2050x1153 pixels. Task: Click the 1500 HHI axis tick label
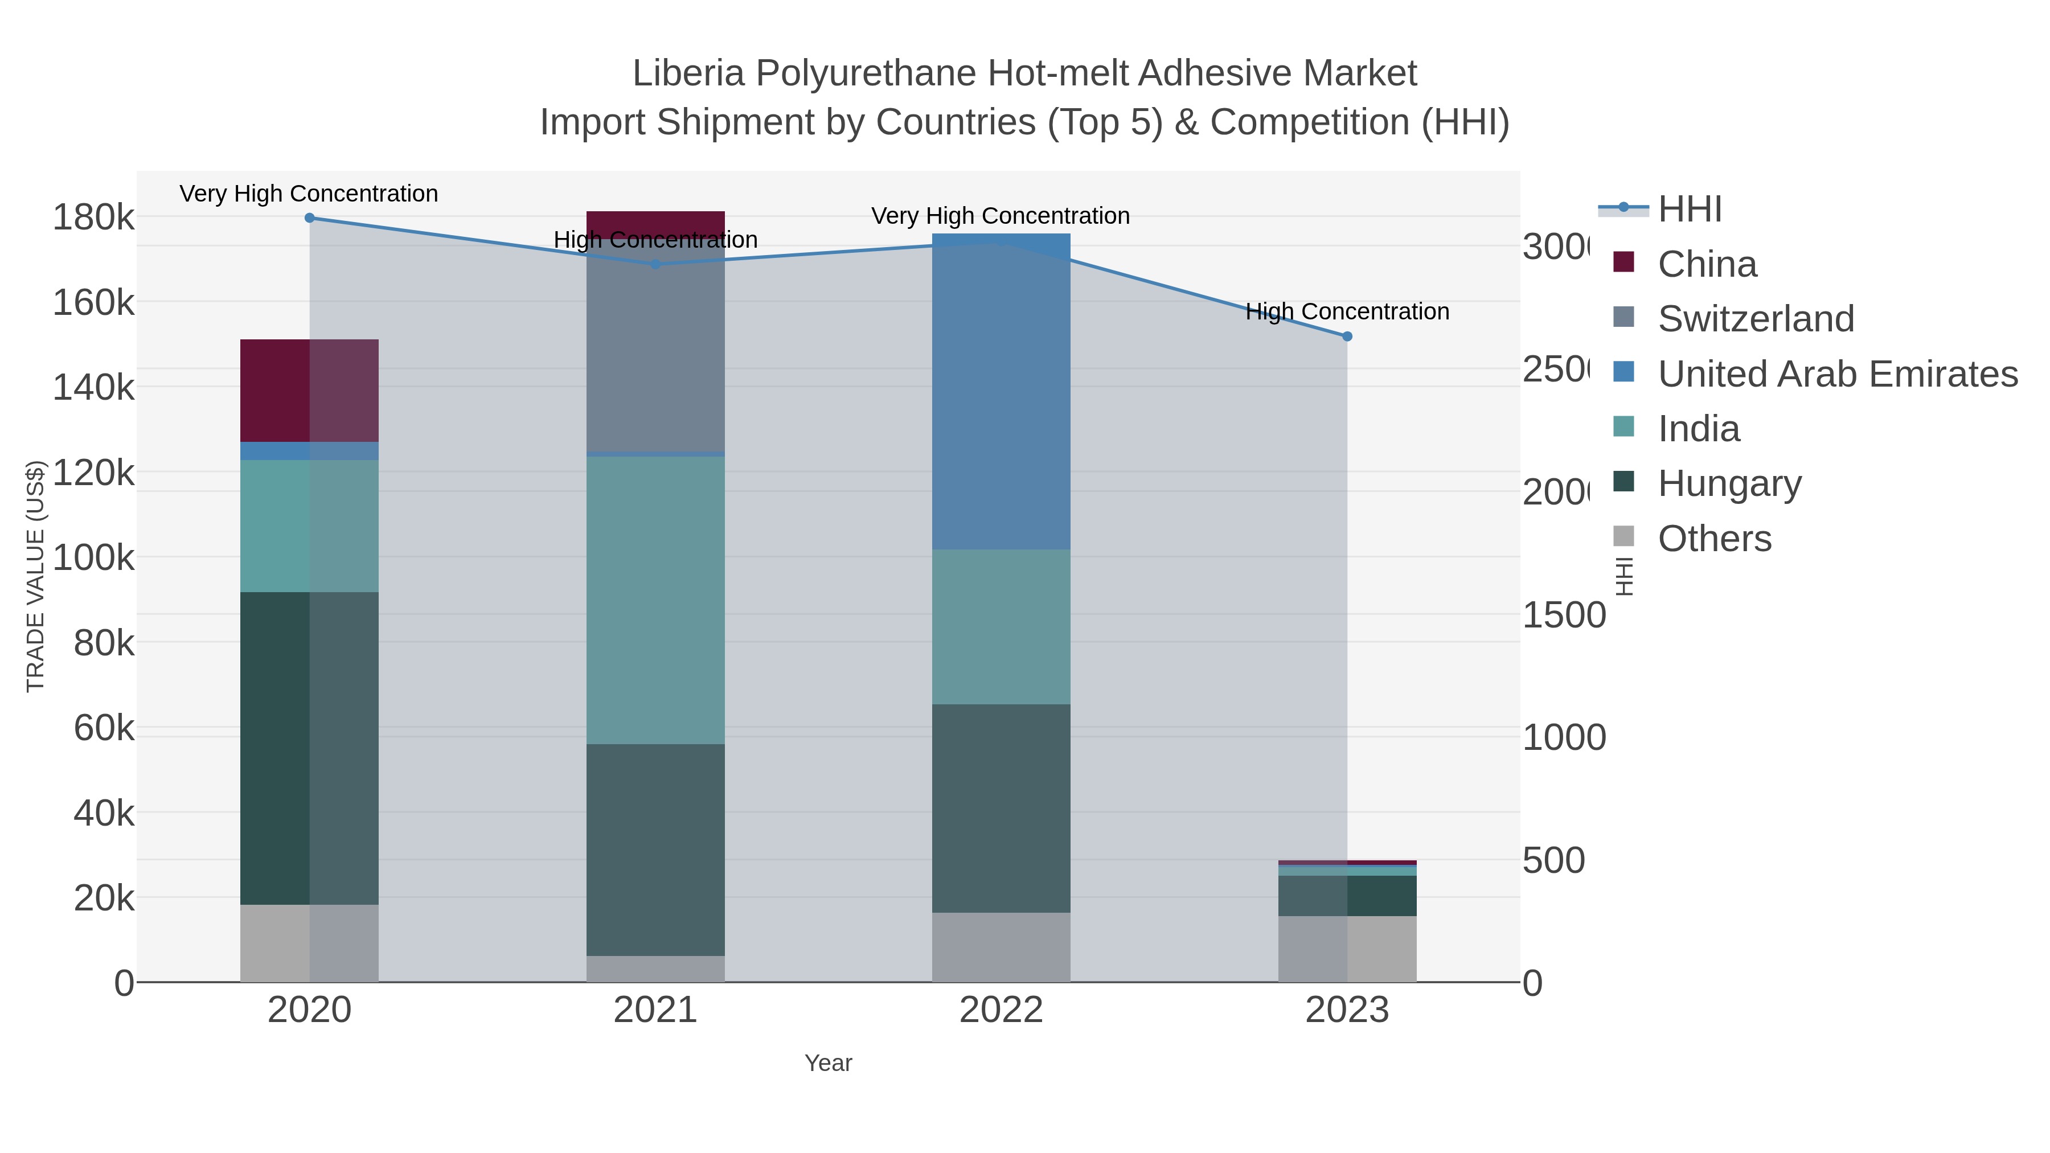[1565, 615]
